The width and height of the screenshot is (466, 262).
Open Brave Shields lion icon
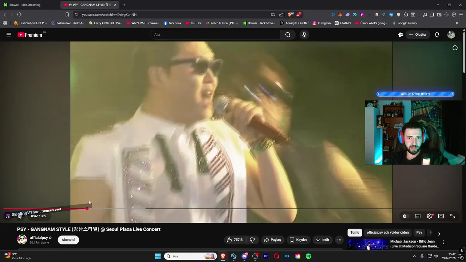[x=290, y=15]
